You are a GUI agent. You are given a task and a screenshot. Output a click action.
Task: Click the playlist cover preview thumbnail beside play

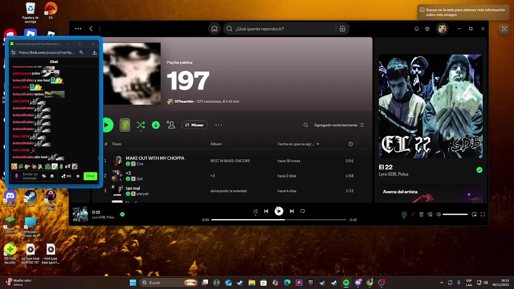coord(125,125)
